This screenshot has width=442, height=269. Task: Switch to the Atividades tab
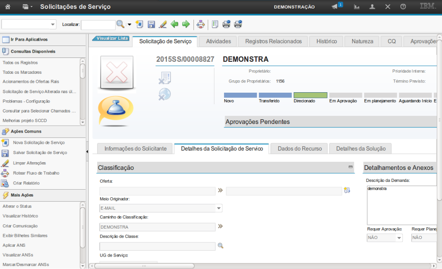coord(218,41)
